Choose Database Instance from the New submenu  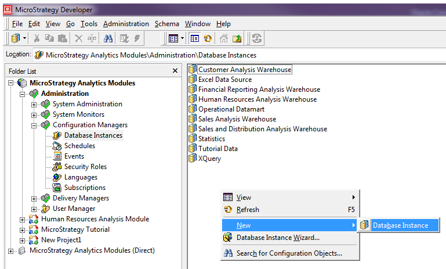click(x=400, y=225)
